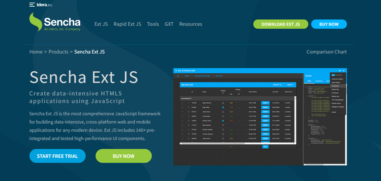Select the Daylight & Tungsten theme

(337, 107)
